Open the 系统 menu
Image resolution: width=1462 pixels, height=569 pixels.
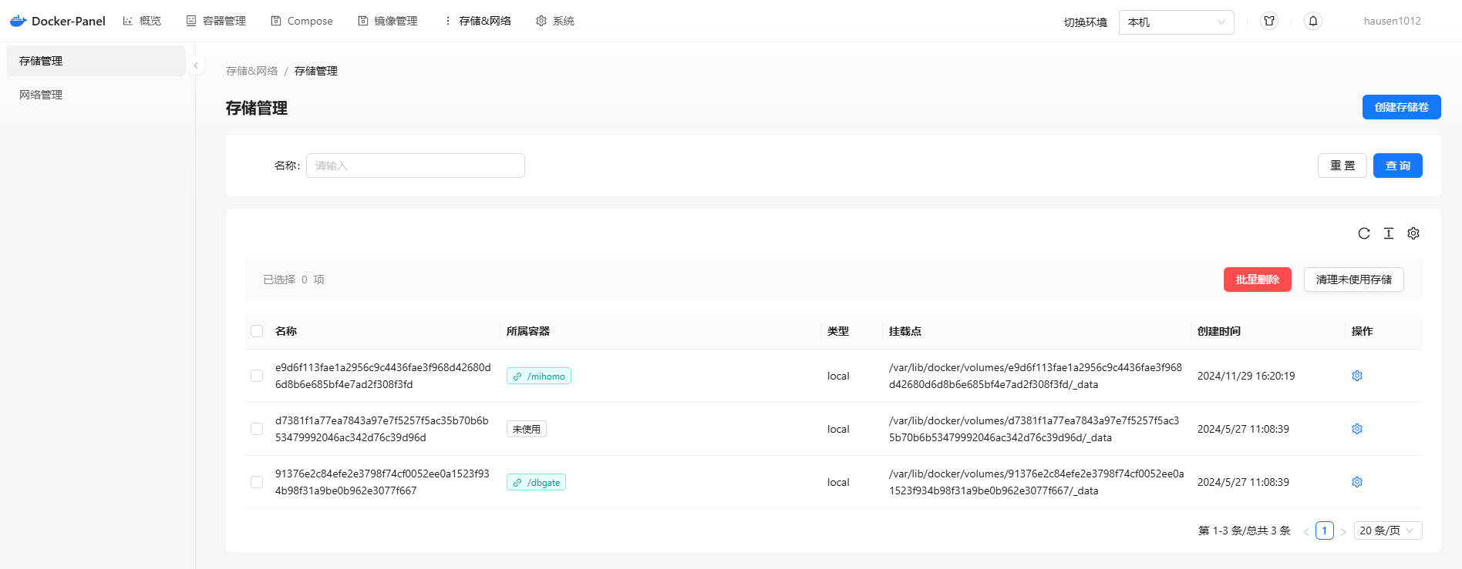coord(555,21)
